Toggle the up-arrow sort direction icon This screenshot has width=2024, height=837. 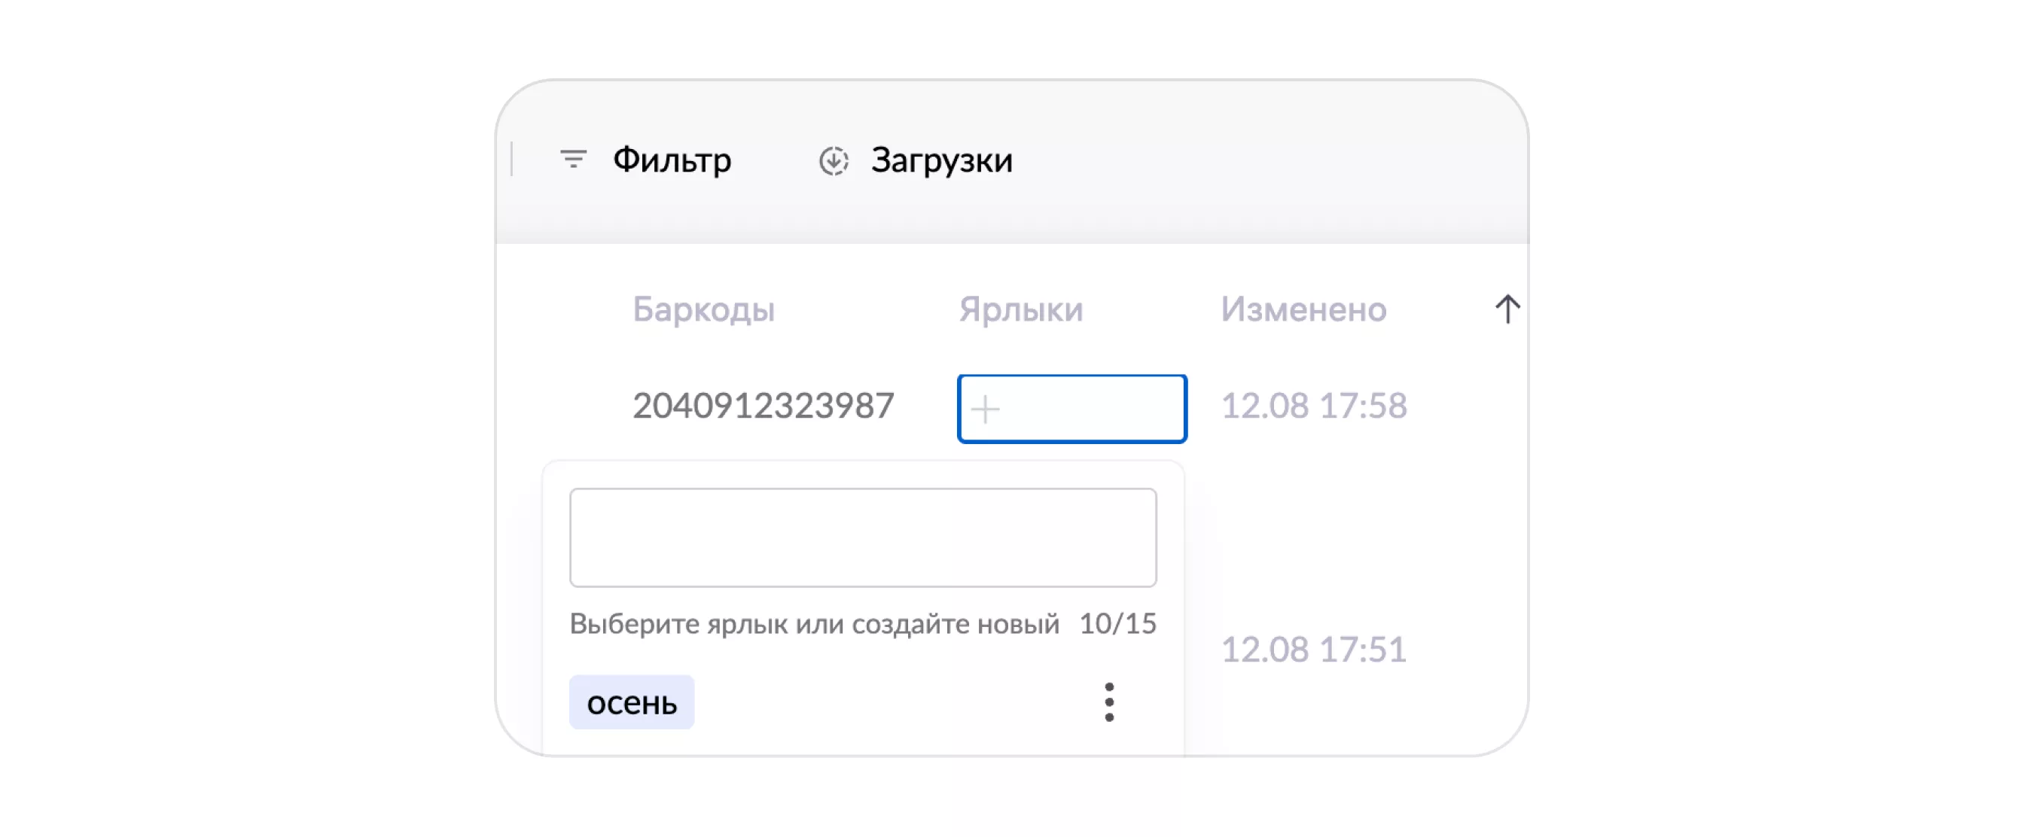click(1507, 309)
